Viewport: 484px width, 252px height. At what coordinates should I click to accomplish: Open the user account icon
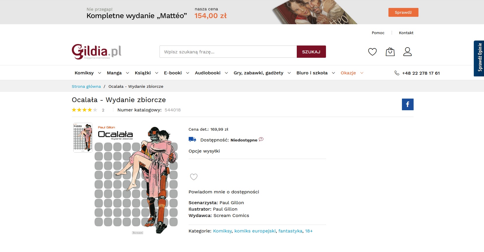click(x=407, y=52)
